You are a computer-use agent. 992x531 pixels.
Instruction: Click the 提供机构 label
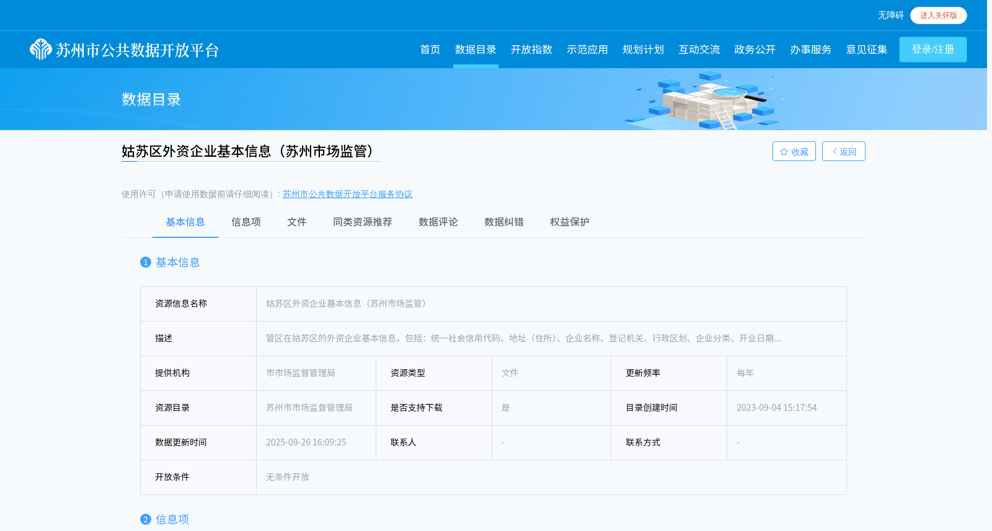point(172,373)
